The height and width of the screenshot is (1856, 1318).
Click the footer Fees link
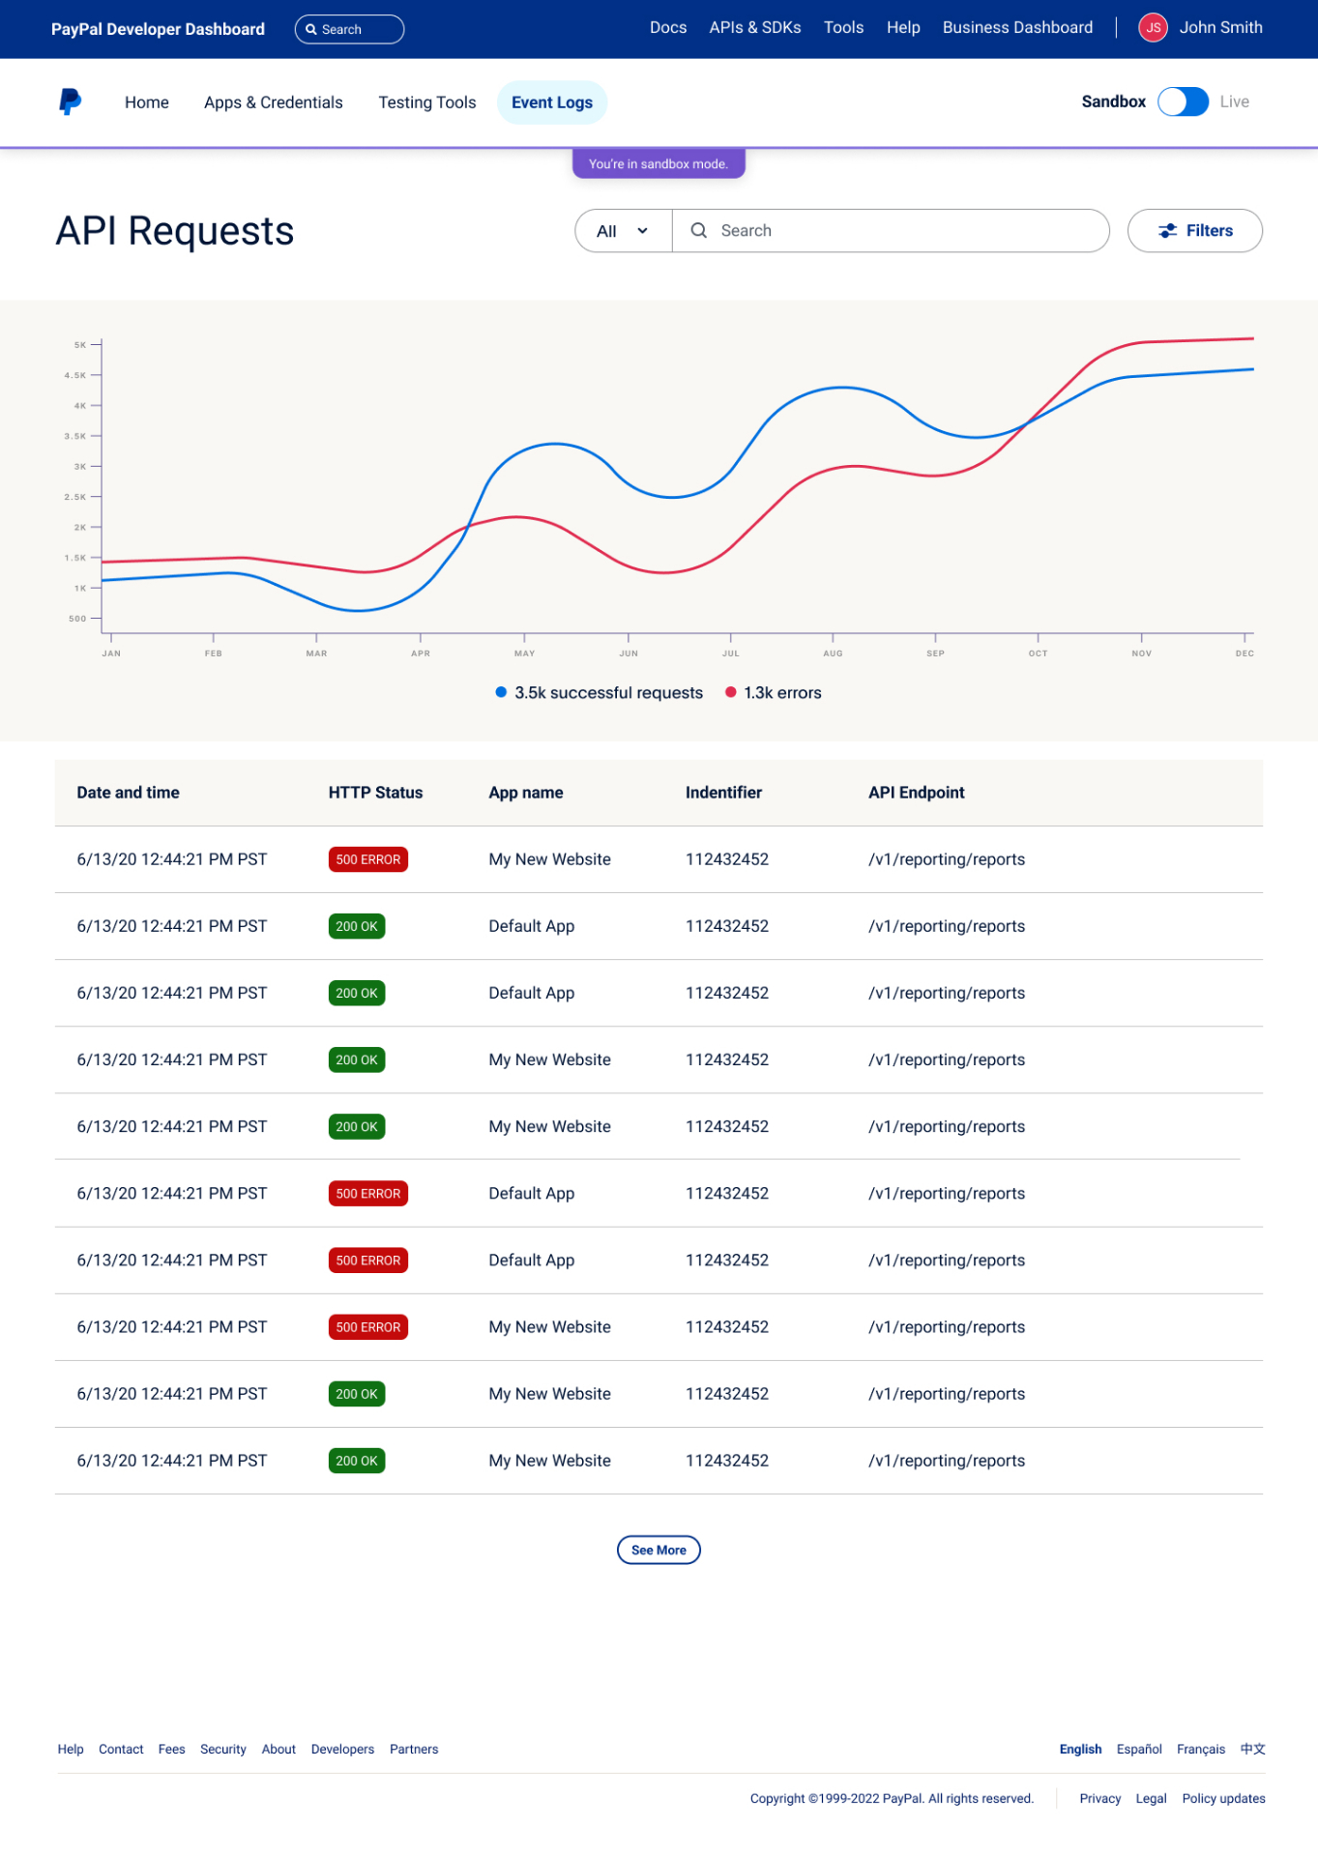pyautogui.click(x=172, y=1749)
